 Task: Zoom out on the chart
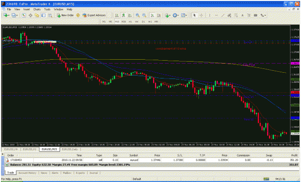(144, 15)
